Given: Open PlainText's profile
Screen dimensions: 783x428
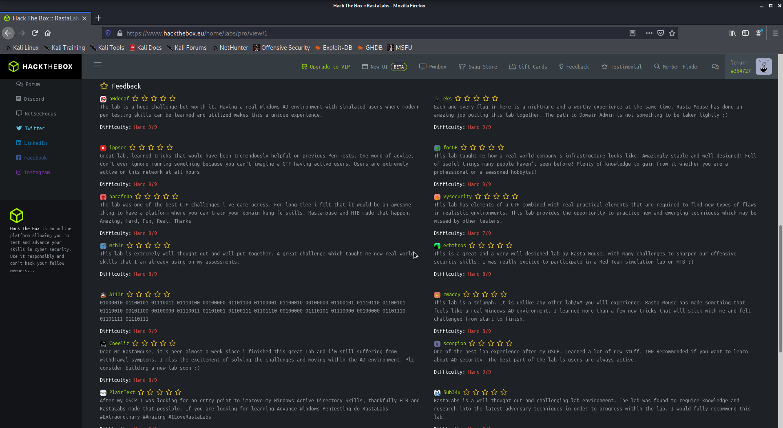Looking at the screenshot, I should pos(122,393).
